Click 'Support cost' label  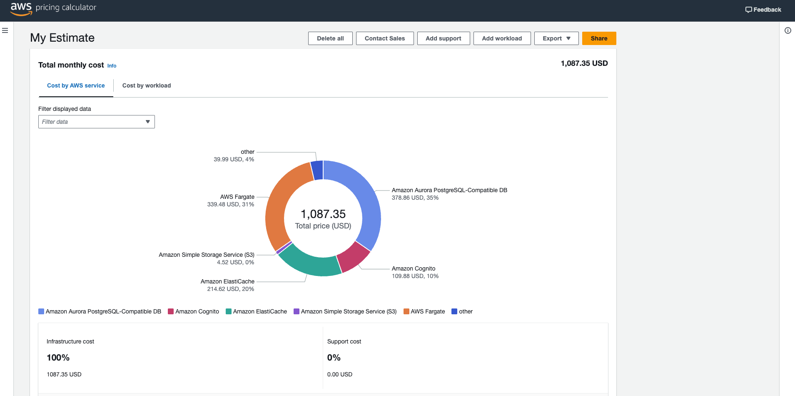(344, 341)
